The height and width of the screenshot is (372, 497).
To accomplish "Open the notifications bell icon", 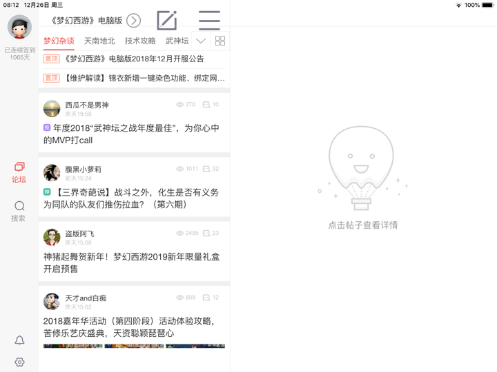I will (19, 340).
